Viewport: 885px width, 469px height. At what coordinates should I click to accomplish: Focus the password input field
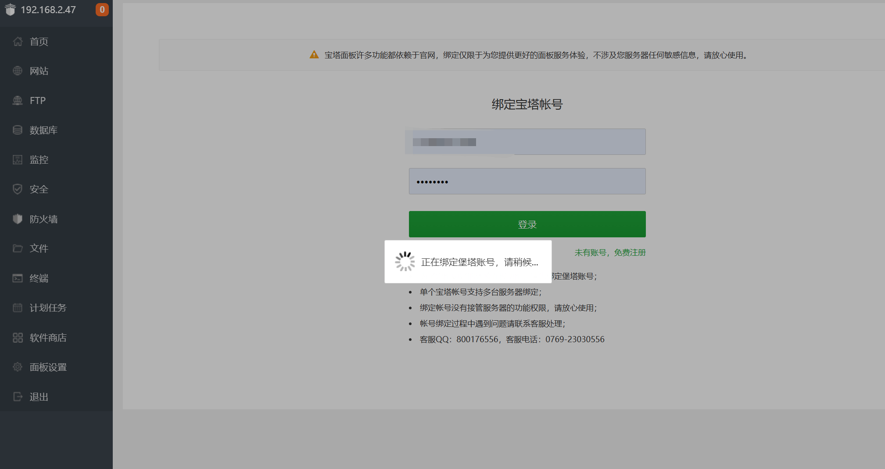[x=527, y=181]
